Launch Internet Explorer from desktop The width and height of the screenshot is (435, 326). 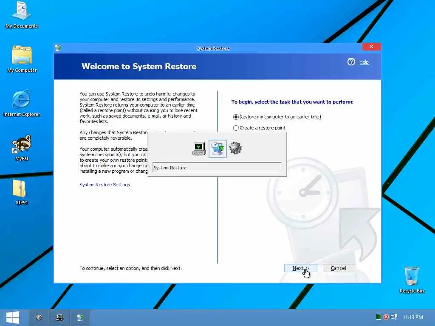pos(22,103)
